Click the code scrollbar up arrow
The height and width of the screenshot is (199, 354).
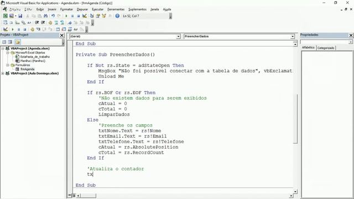tap(295, 44)
